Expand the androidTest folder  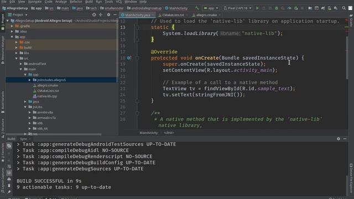[21, 64]
